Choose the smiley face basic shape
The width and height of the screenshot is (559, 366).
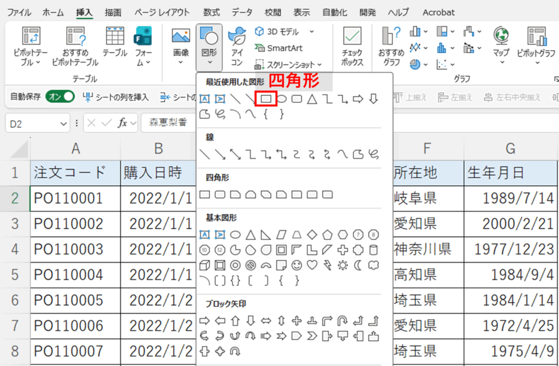point(296,265)
